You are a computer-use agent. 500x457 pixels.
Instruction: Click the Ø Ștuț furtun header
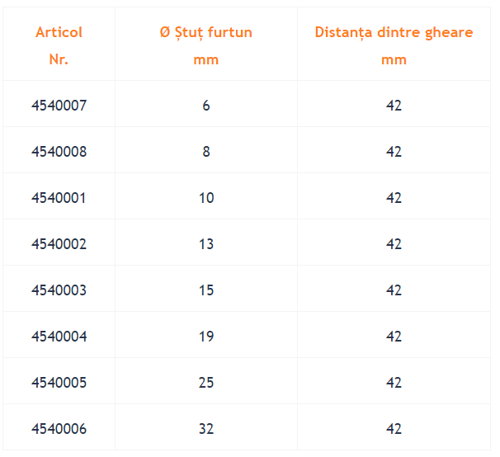(206, 45)
